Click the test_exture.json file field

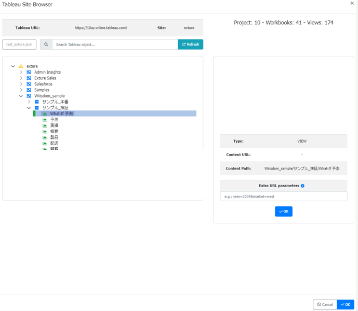[x=19, y=45]
